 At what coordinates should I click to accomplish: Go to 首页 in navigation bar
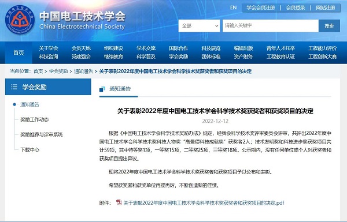click(19, 52)
